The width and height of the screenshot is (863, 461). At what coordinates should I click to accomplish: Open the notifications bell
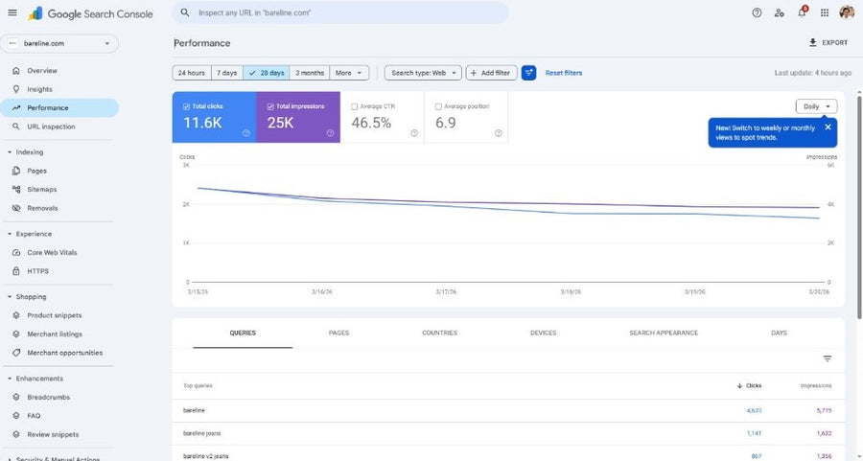(x=802, y=12)
